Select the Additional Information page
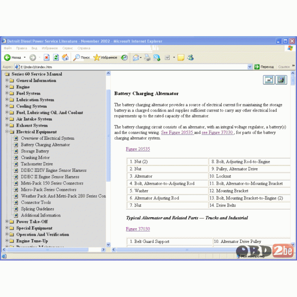Image resolution: width=297 pixels, height=297 pixels. tap(41, 216)
